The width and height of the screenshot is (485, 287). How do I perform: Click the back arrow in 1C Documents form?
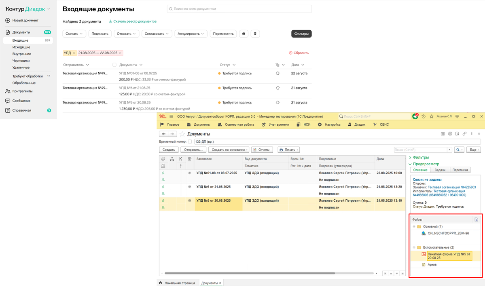[x=164, y=134]
